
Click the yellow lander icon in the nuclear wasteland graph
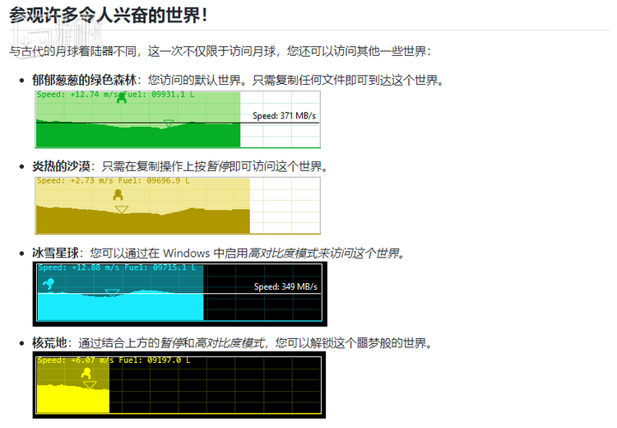84,374
